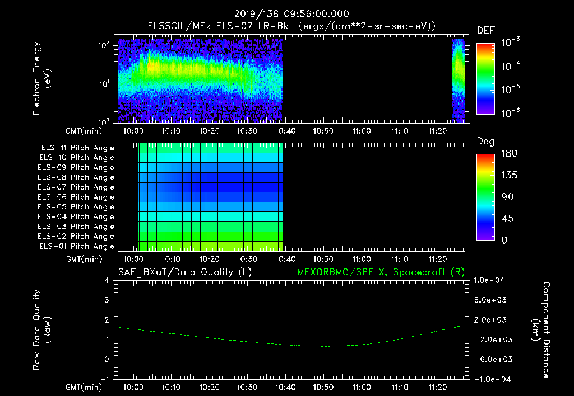Image resolution: width=574 pixels, height=396 pixels.
Task: Click the 45 value on the Deg scale
Action: [507, 219]
